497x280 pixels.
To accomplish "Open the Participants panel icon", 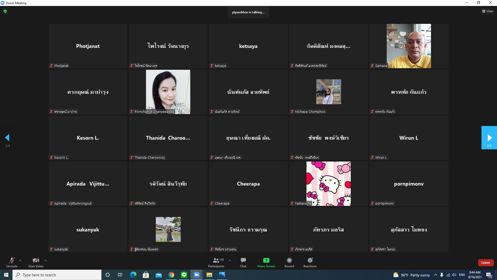I will (216, 260).
